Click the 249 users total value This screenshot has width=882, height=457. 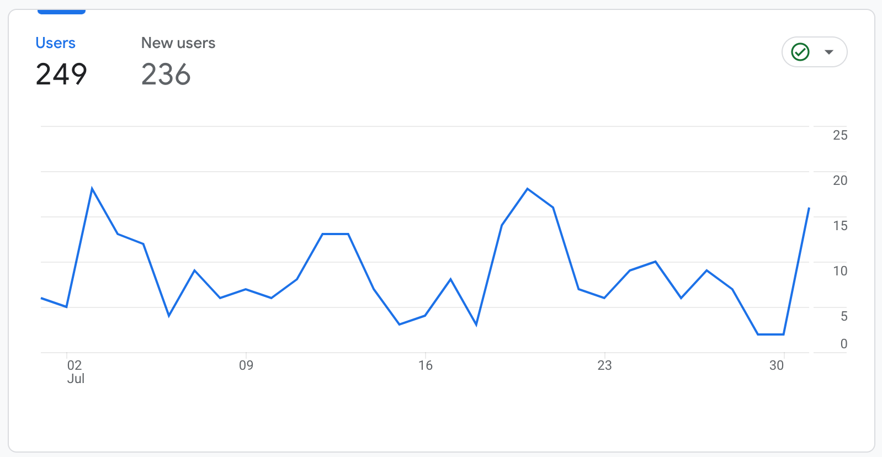pyautogui.click(x=61, y=74)
